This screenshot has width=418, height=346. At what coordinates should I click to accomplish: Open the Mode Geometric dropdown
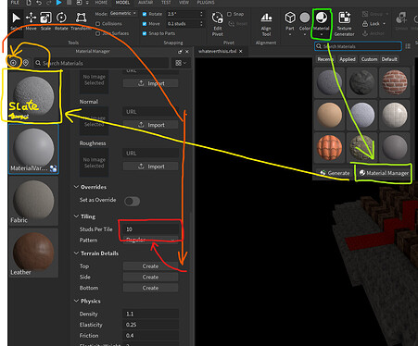click(x=123, y=14)
